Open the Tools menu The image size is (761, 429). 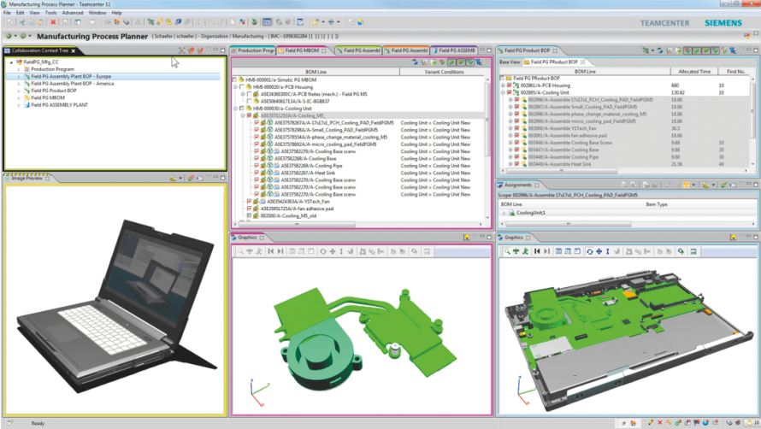coord(51,13)
